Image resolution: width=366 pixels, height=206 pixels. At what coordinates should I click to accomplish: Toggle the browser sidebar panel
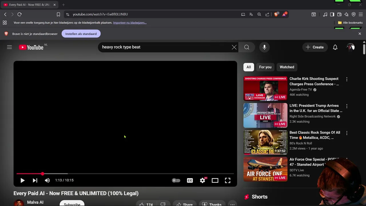click(x=332, y=14)
